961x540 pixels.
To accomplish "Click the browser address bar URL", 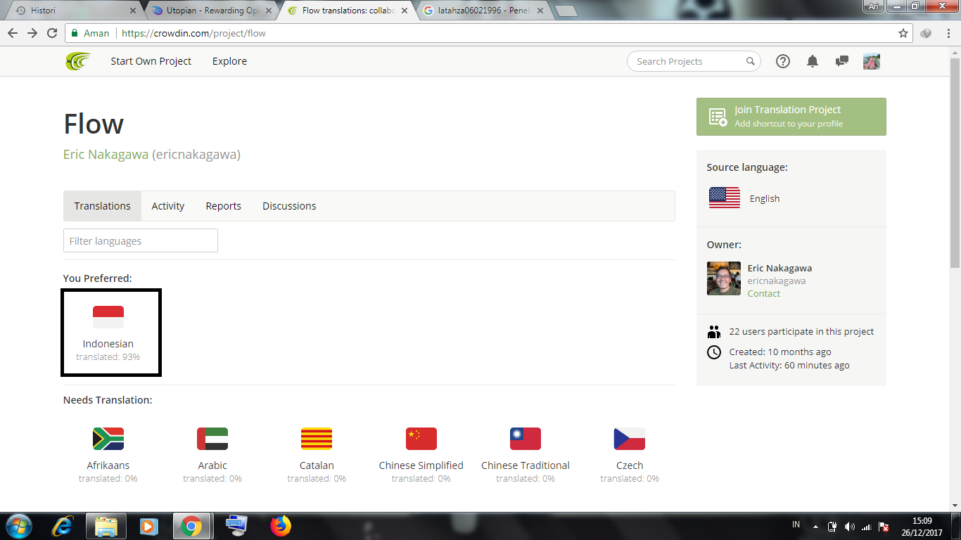I will tap(193, 33).
